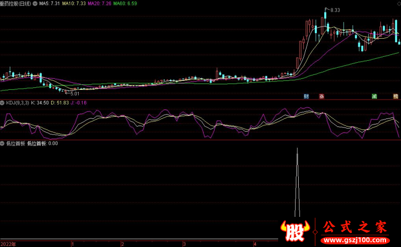Expand the 低位首板 indicator dropdown arrow
Image resolution: width=401 pixels, height=247 pixels.
[x=3, y=143]
